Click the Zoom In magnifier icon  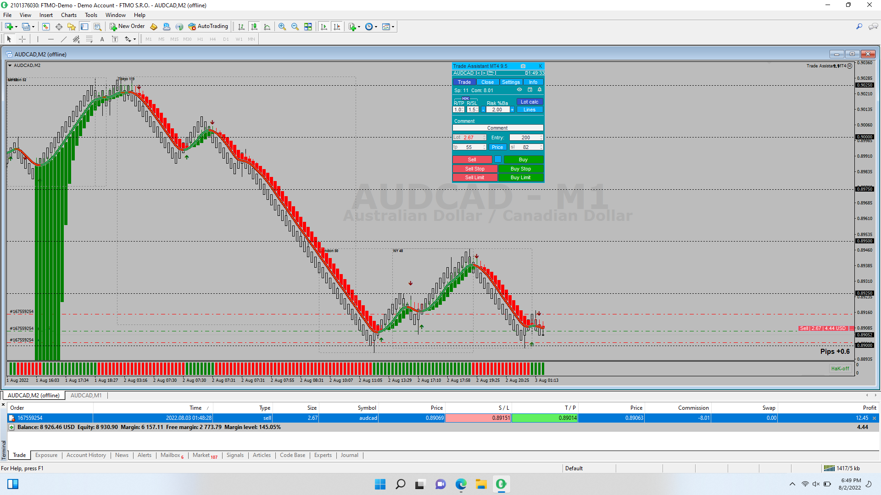tap(282, 27)
